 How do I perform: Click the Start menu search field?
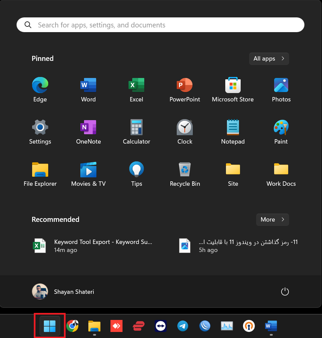(x=160, y=25)
